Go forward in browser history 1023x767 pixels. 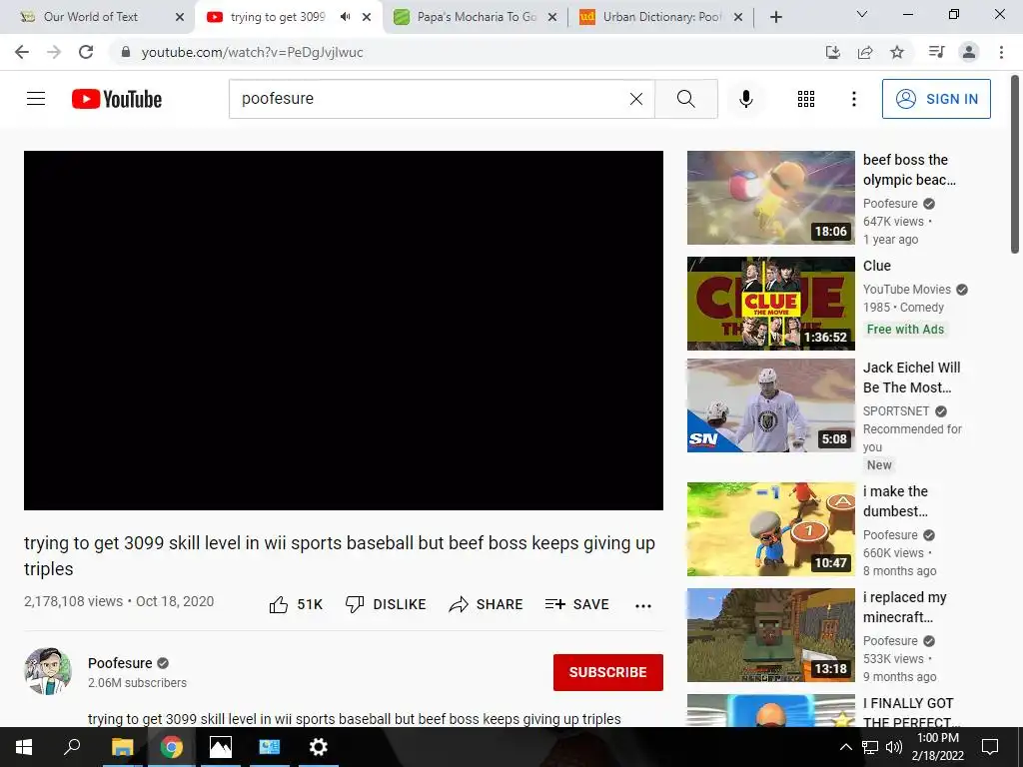pos(54,52)
